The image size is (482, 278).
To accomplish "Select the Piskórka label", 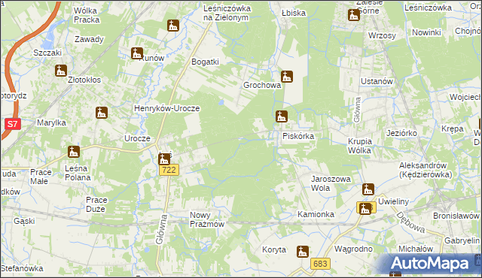I will point(298,136).
